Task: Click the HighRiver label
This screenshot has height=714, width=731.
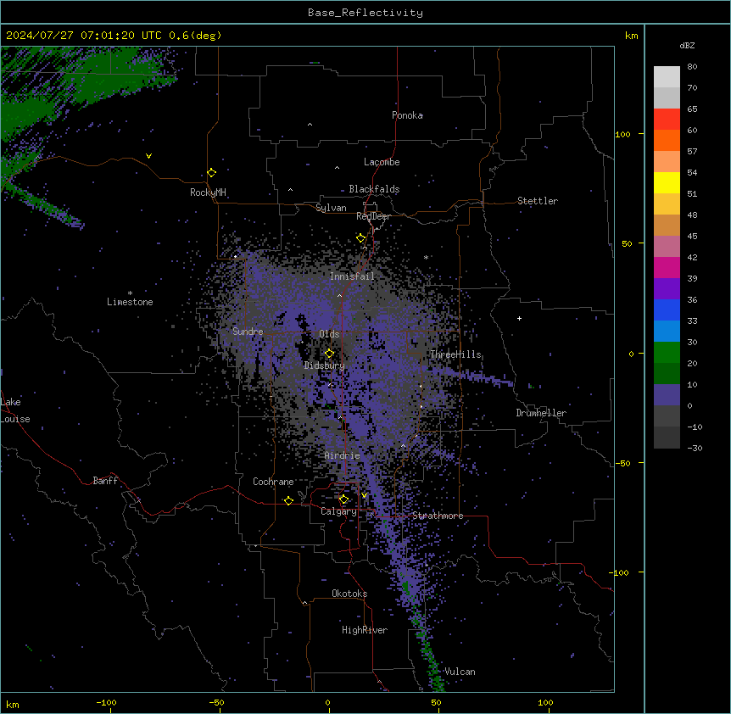Action: tap(365, 630)
